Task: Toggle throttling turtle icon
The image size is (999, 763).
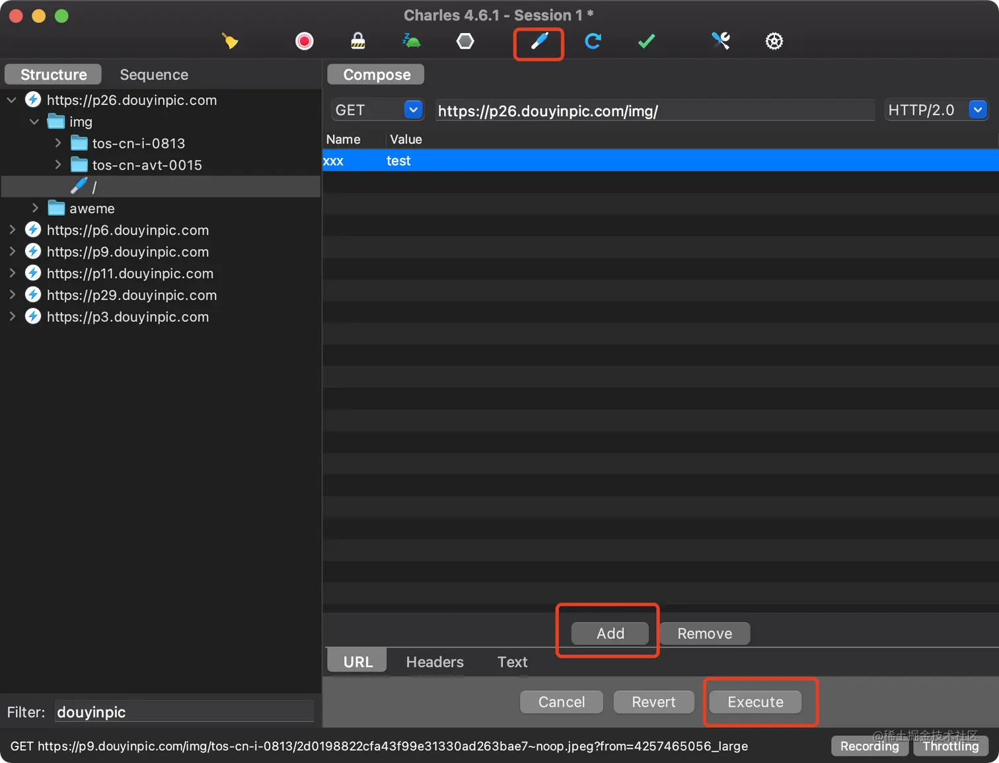Action: click(411, 42)
